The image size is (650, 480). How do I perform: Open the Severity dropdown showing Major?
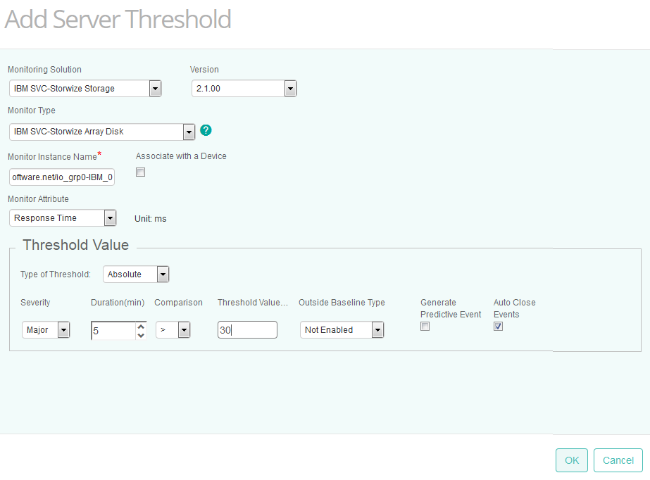tap(63, 329)
